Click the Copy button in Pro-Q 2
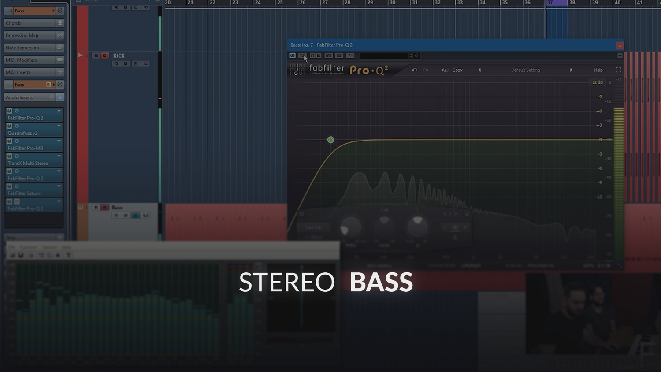 click(457, 70)
